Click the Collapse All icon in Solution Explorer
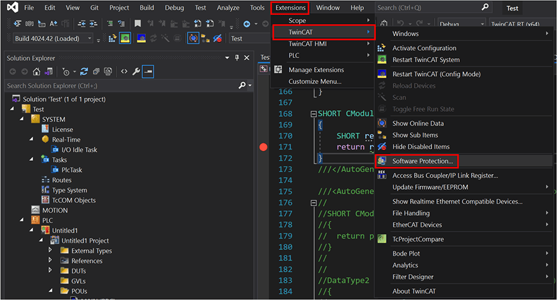Screen dimensions: 557x300 96,72
